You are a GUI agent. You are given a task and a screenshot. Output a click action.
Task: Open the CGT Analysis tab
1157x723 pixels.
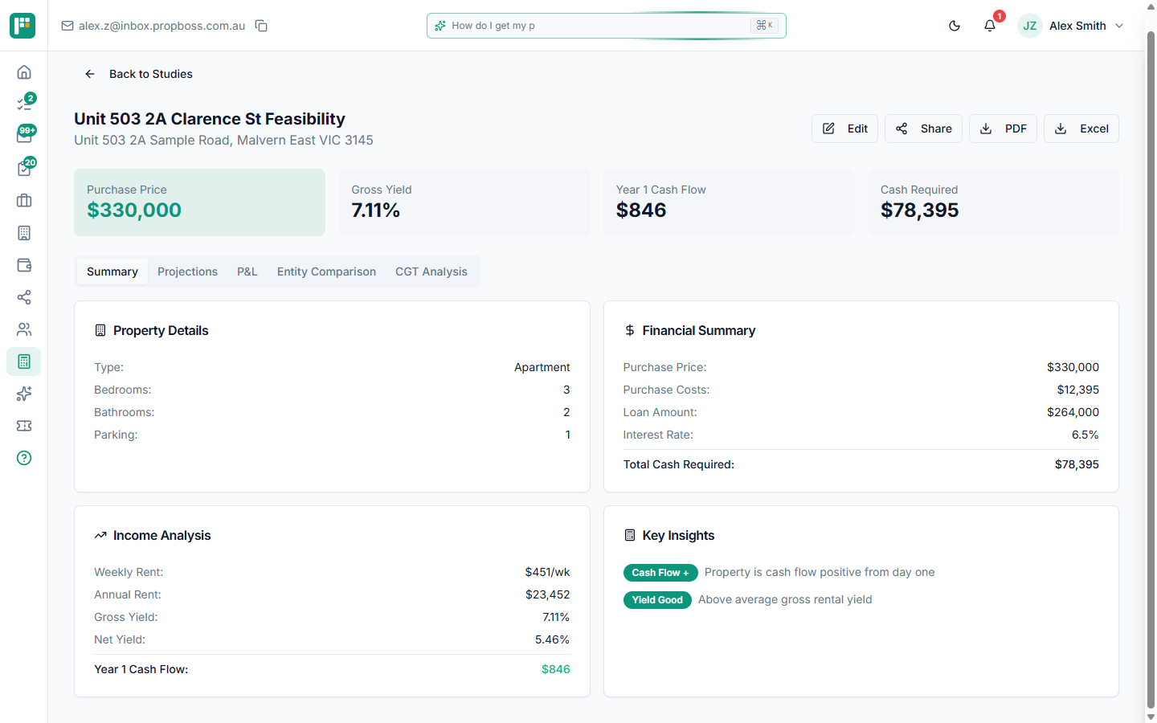[431, 272]
